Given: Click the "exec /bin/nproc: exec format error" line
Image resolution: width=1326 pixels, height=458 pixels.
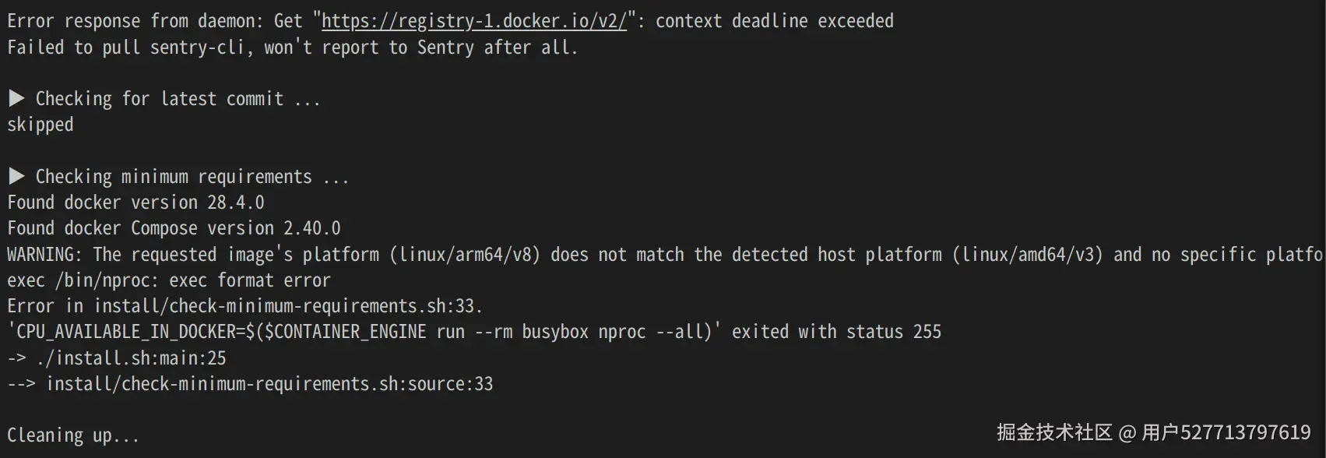Looking at the screenshot, I should pos(169,280).
